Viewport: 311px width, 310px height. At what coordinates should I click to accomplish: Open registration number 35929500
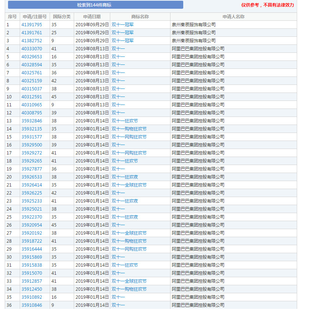31,145
